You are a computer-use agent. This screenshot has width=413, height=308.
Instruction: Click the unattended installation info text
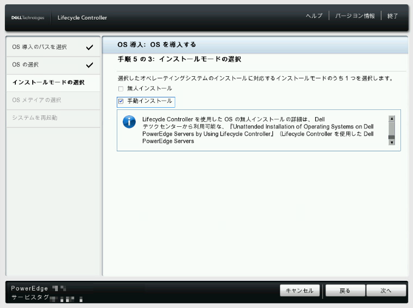click(x=258, y=131)
